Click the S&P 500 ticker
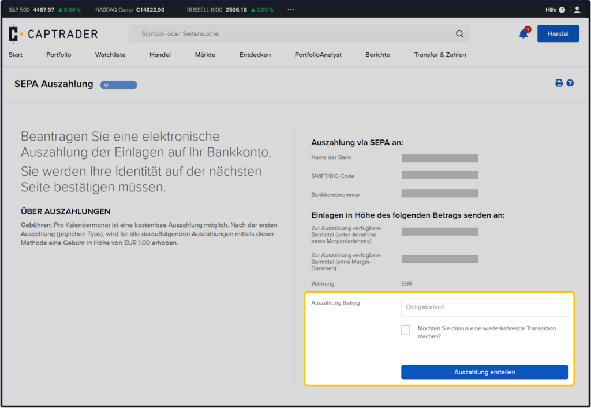 (x=44, y=10)
